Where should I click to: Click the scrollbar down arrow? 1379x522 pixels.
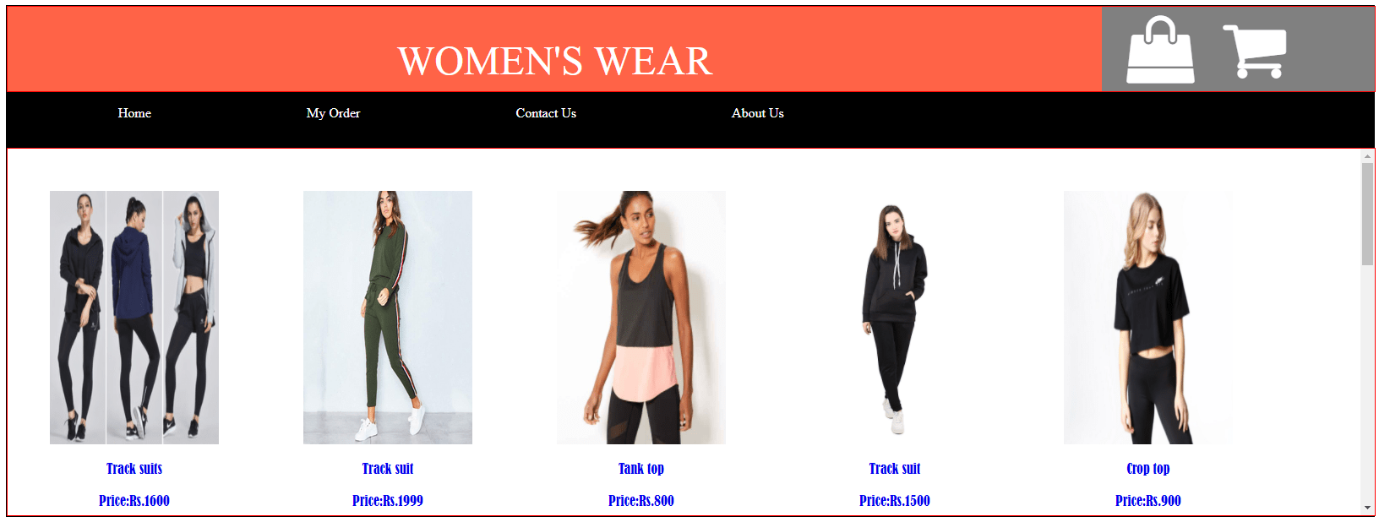[1367, 508]
